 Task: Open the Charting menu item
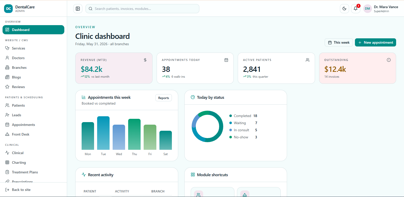click(x=33, y=162)
